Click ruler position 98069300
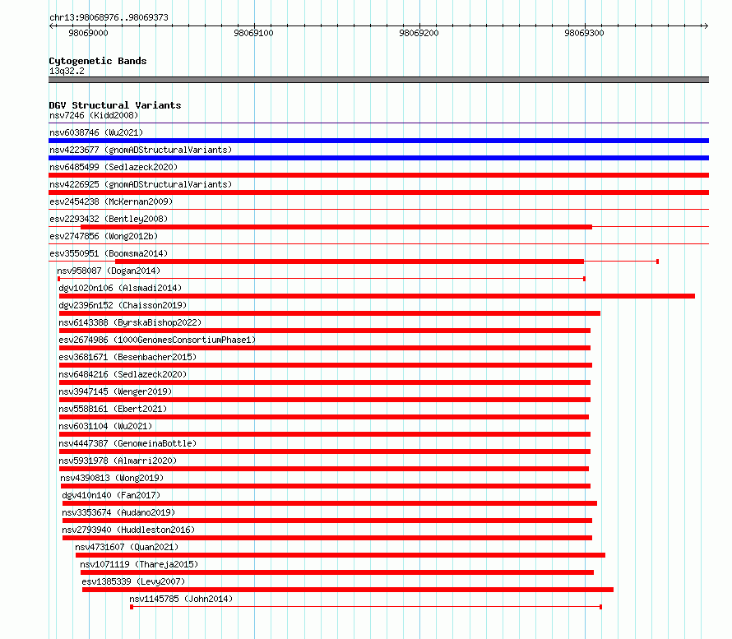This screenshot has width=732, height=639. [584, 33]
